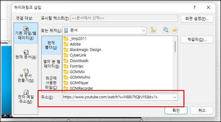Go up one folder level icon
Image resolution: width=221 pixels, height=122 pixels.
(153, 30)
